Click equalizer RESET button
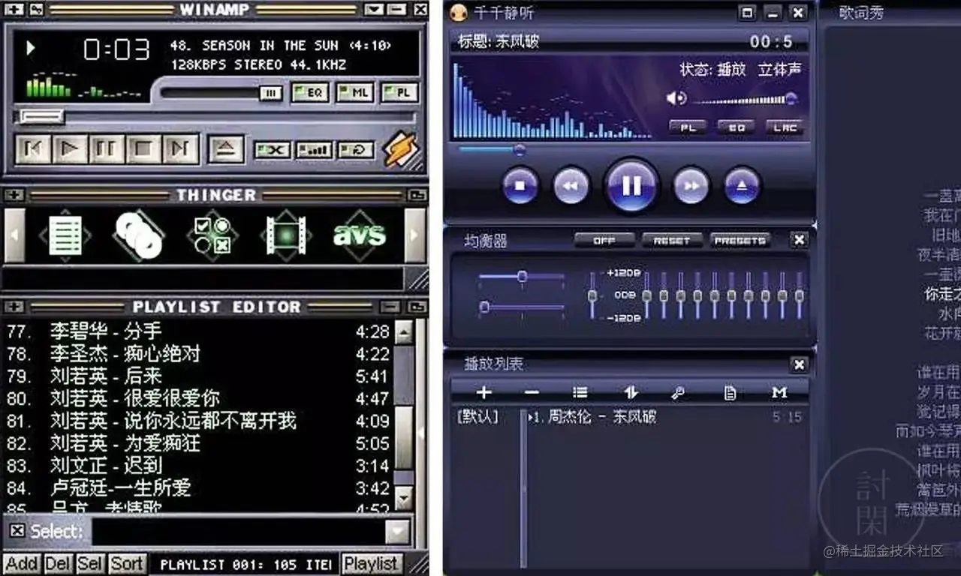This screenshot has height=576, width=961. 672,241
